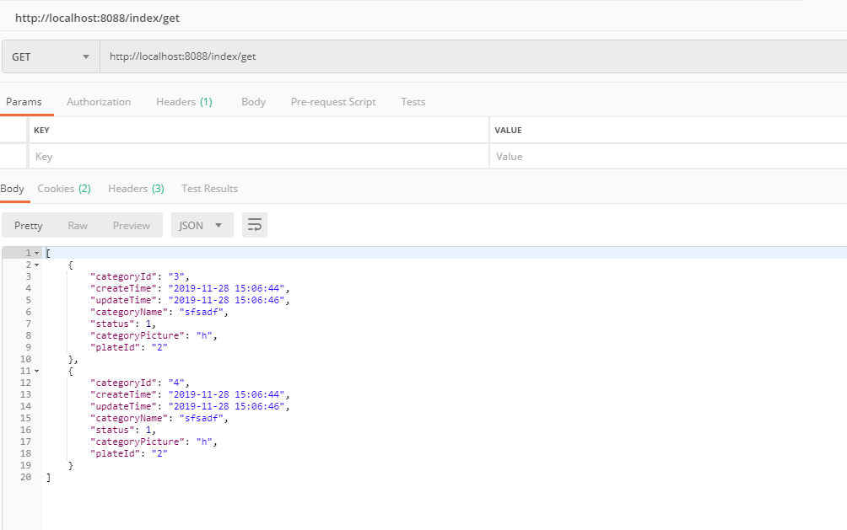Collapse the object at line 2
The image size is (847, 530).
[37, 265]
